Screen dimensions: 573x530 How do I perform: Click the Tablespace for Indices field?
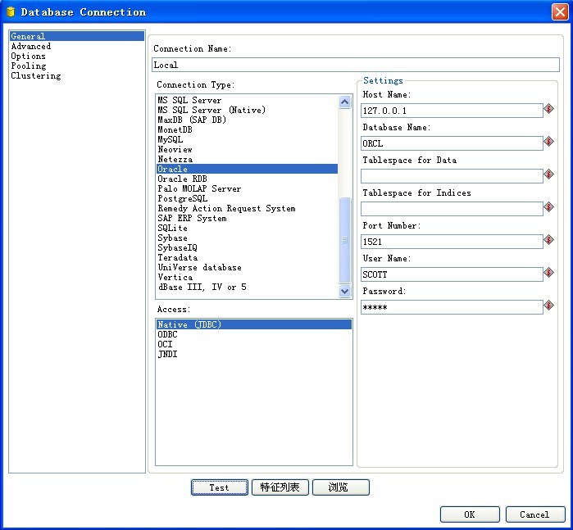[x=452, y=209]
